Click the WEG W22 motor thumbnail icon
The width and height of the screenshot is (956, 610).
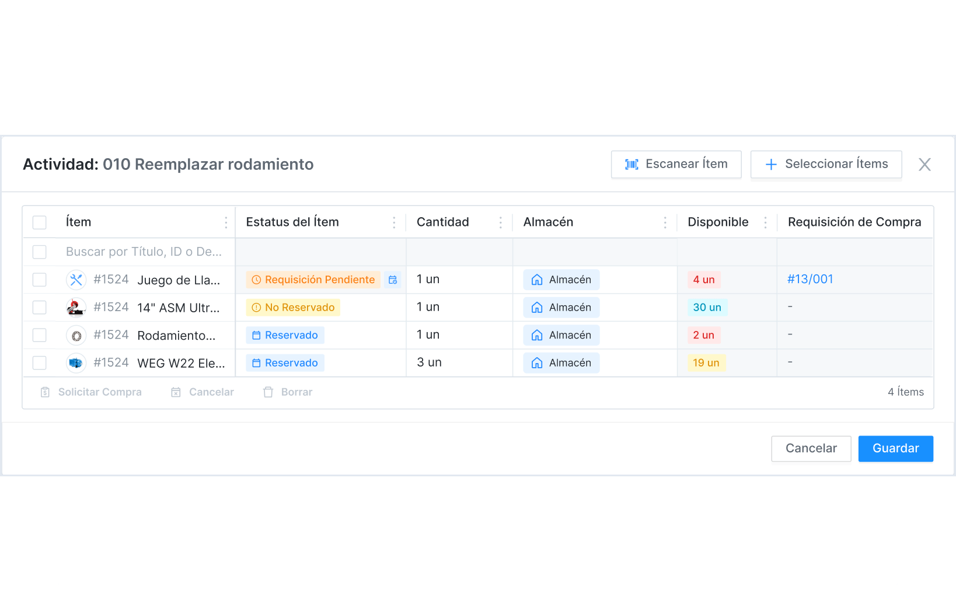[76, 363]
